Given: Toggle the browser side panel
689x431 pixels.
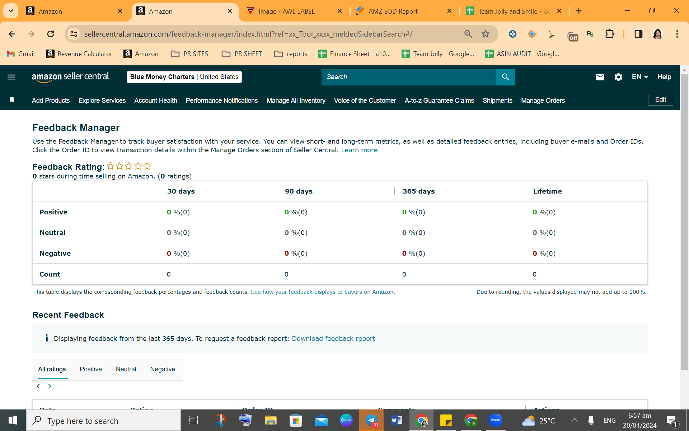Looking at the screenshot, I should coord(638,34).
